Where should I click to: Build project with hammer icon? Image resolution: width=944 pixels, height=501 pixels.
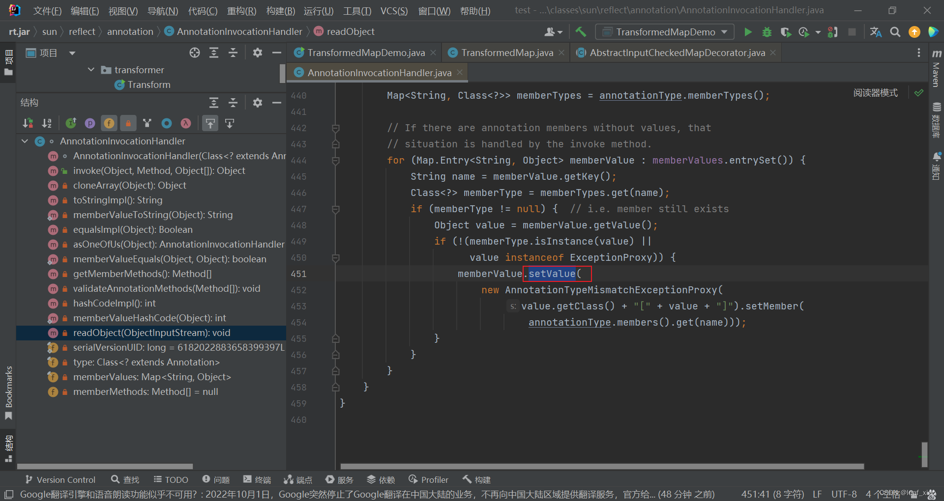click(x=581, y=32)
